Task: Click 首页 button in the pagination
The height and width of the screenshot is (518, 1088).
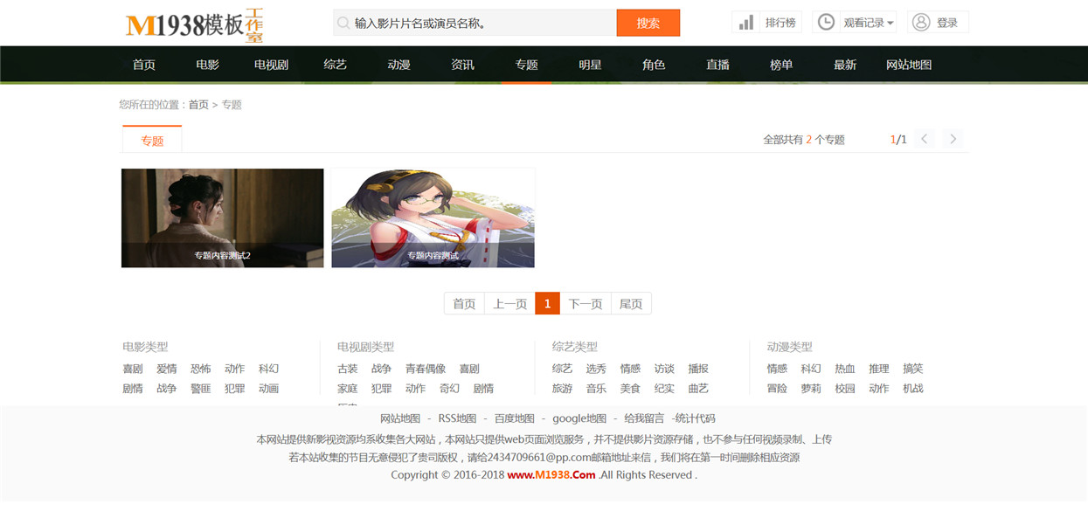Action: (x=464, y=304)
